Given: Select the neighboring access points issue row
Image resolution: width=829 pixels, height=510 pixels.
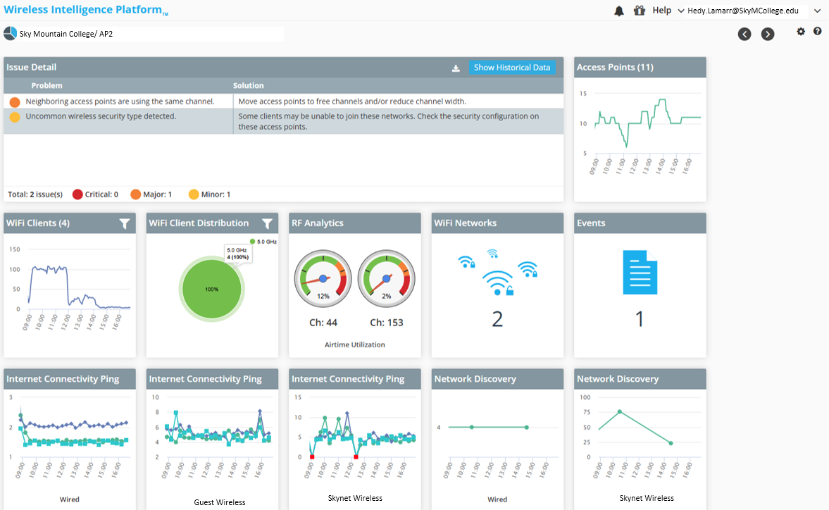Looking at the screenshot, I should (x=283, y=101).
